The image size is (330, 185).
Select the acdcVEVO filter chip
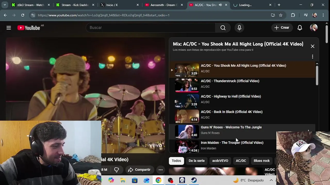[x=220, y=161]
